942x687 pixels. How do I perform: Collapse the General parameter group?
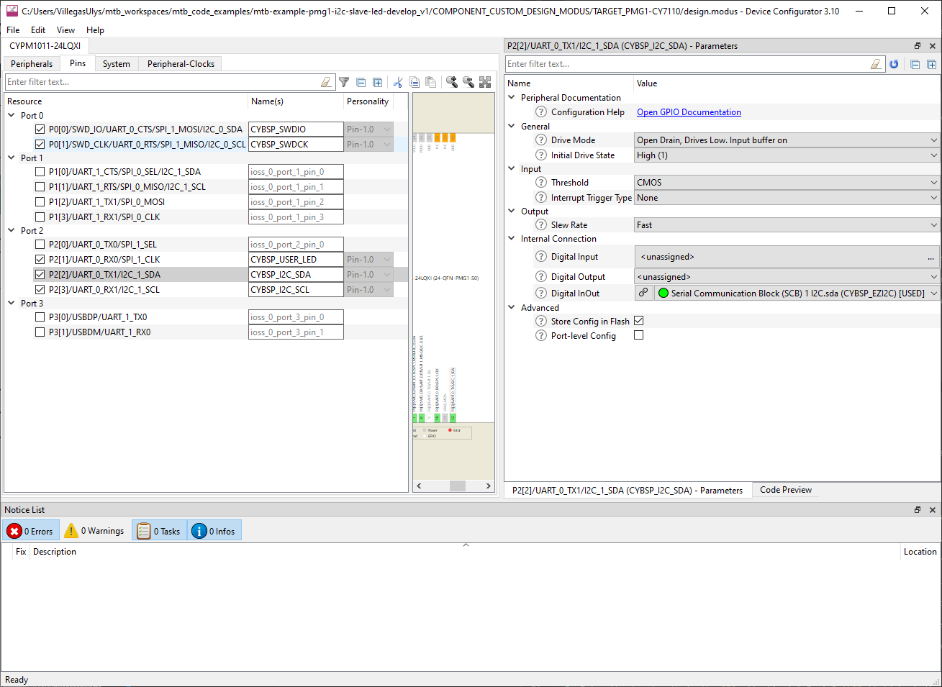512,126
